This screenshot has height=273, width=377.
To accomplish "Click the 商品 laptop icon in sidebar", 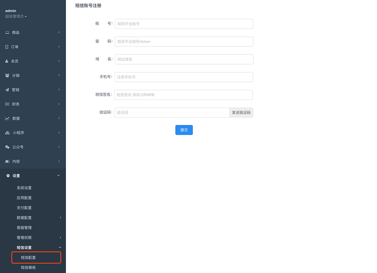I will click(x=7, y=32).
